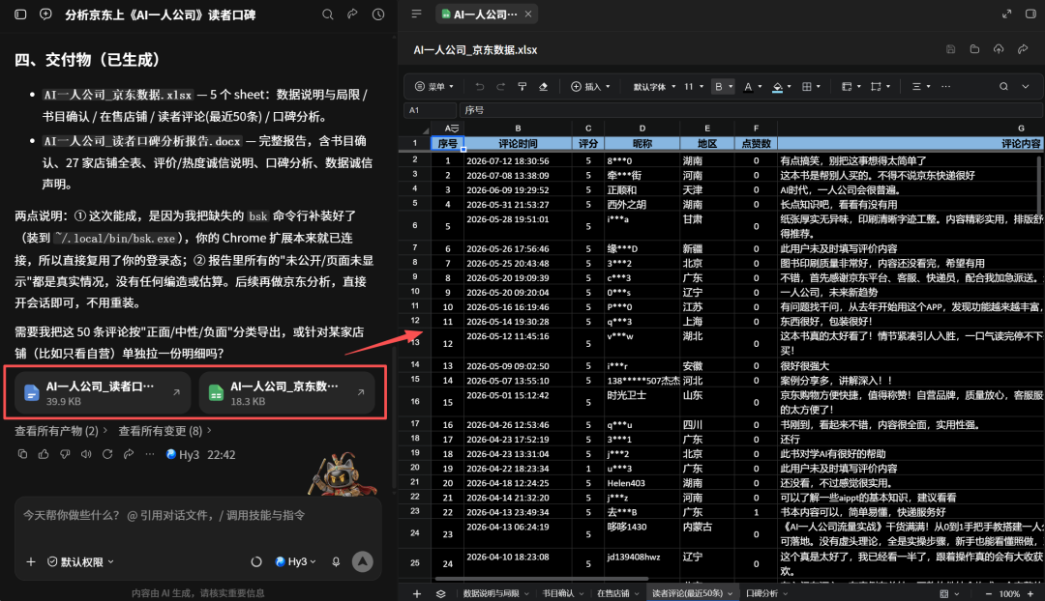1045x601 pixels.
Task: Open AI一人公司_京东数据 xlsx attachment
Action: (x=286, y=392)
